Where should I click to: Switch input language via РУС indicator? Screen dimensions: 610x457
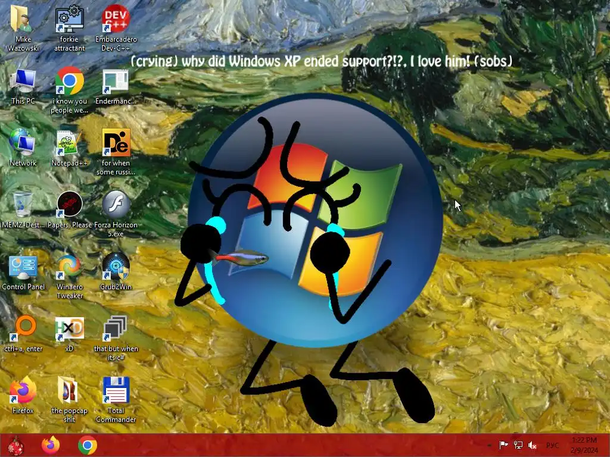tap(553, 445)
